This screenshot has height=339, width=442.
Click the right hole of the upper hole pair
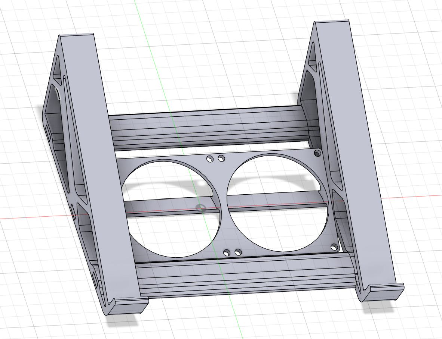point(221,158)
